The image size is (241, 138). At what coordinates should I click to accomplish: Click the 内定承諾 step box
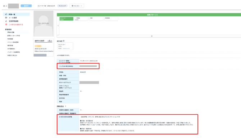tap(111, 19)
